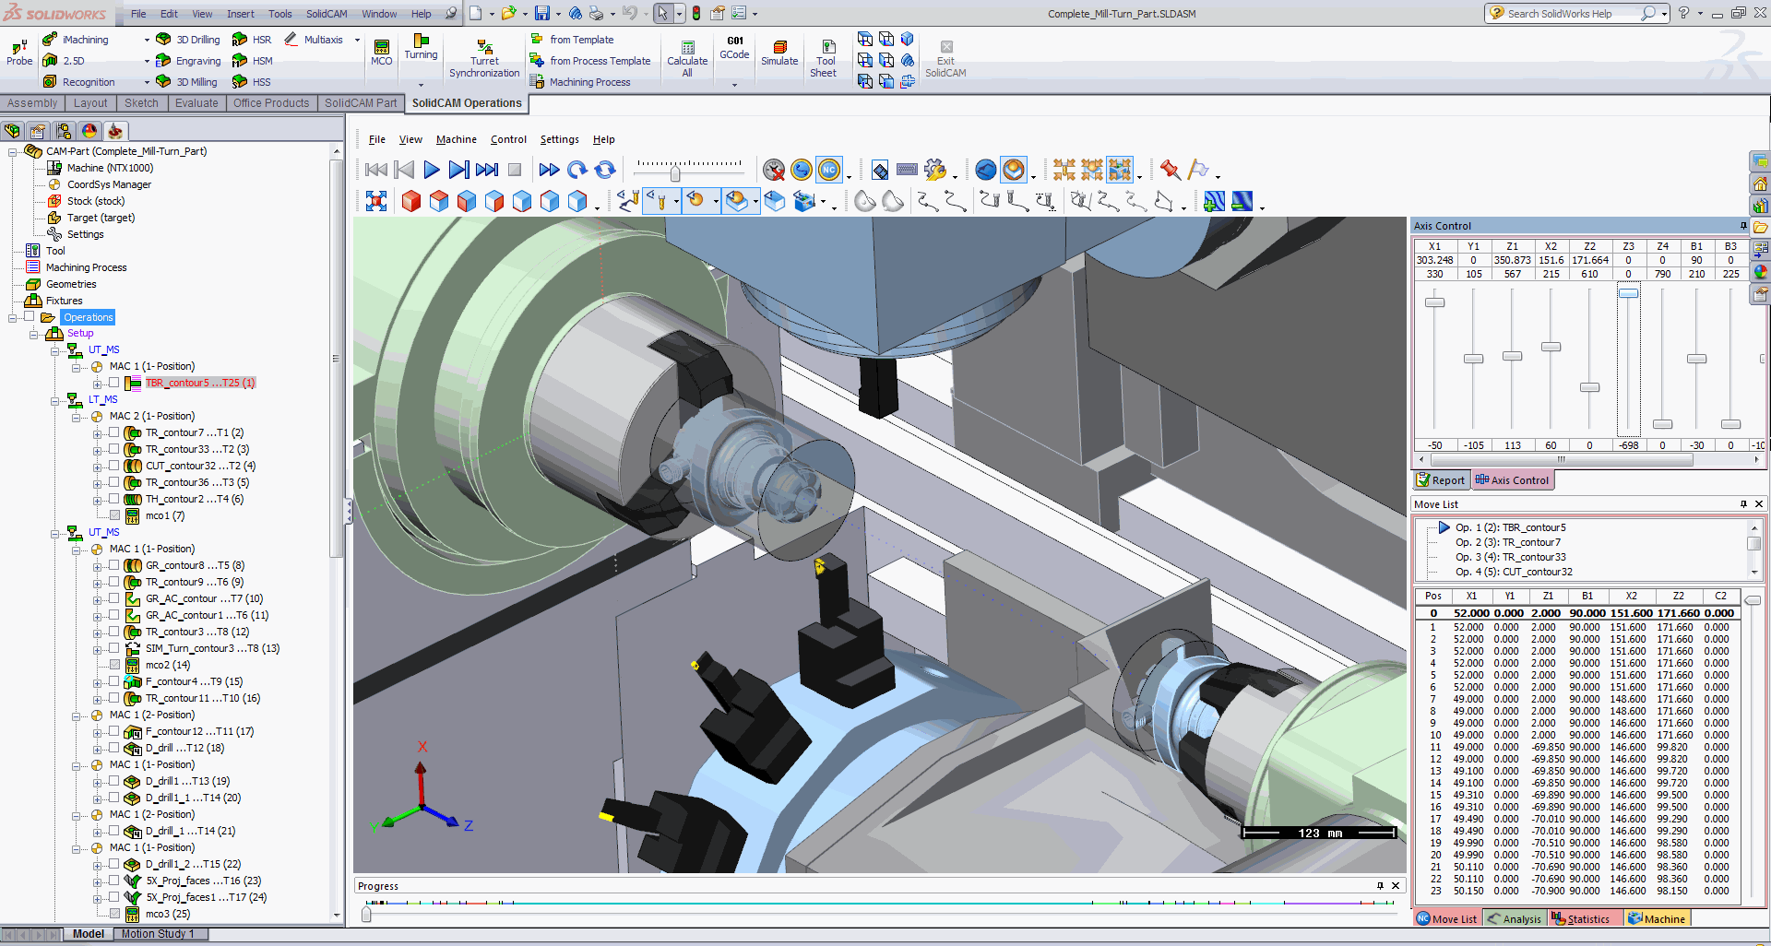Click the red pushpin icon in simulation toolbar
This screenshot has height=946, width=1771.
tap(1170, 170)
